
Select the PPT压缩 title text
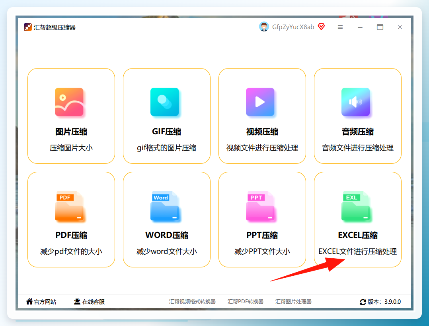tap(262, 235)
